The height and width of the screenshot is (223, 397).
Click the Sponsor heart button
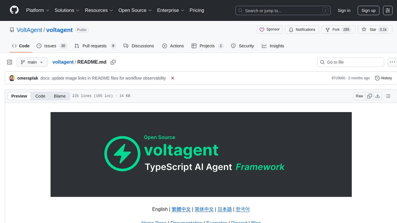click(x=270, y=29)
